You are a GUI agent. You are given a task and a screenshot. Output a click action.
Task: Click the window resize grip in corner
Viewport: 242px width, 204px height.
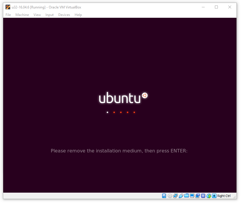coord(235,198)
